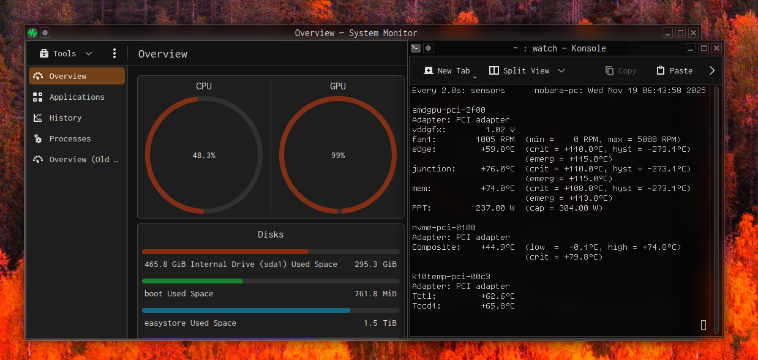Screen dimensions: 758x360
Task: Expand the Split View dropdown arrow
Action: (561, 71)
